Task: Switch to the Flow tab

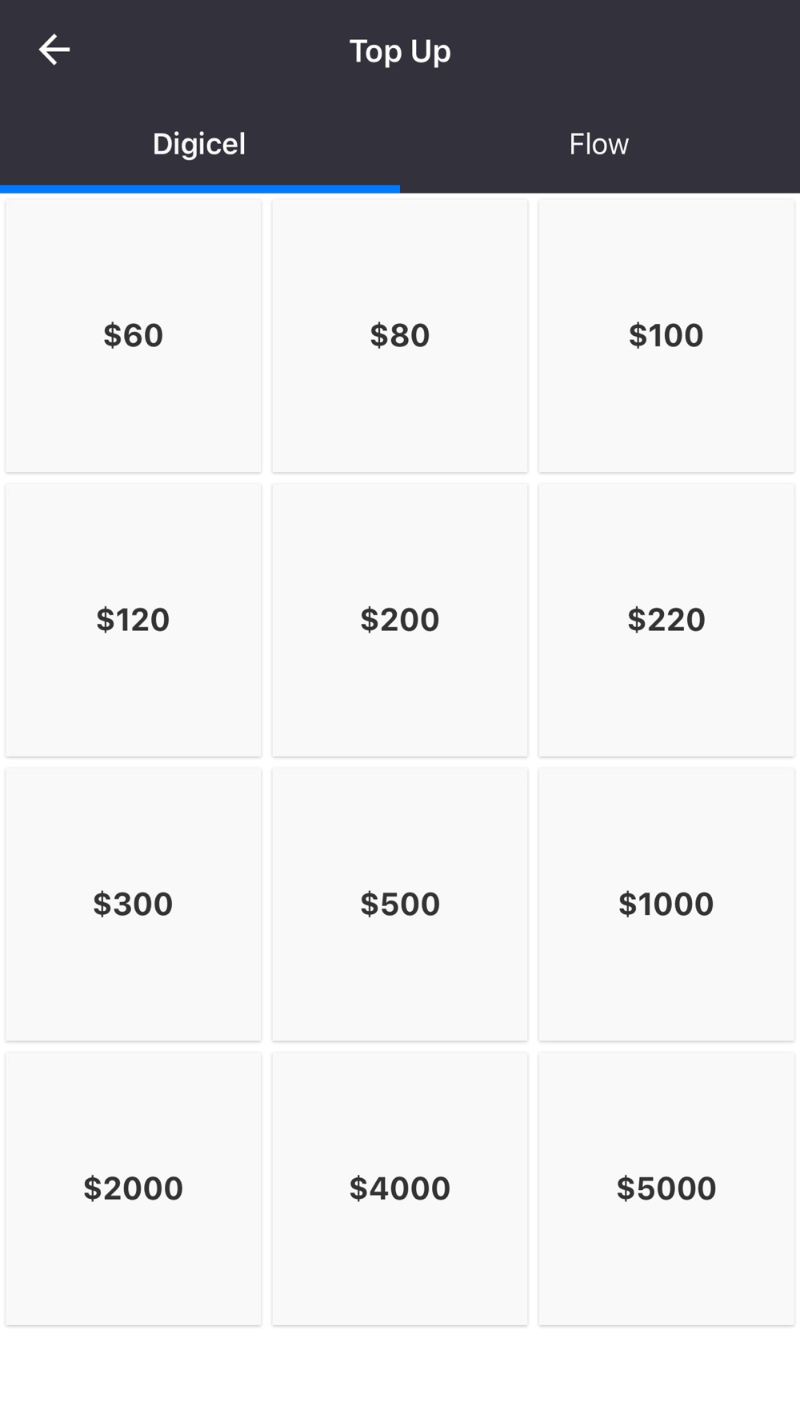Action: coord(599,145)
